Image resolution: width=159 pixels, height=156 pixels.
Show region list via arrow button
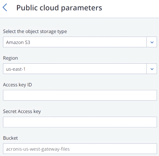pyautogui.click(x=152, y=69)
